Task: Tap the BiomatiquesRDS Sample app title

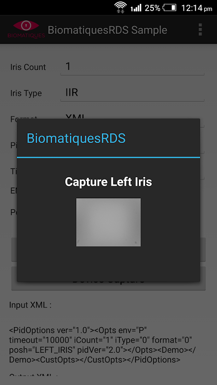Action: point(108,30)
